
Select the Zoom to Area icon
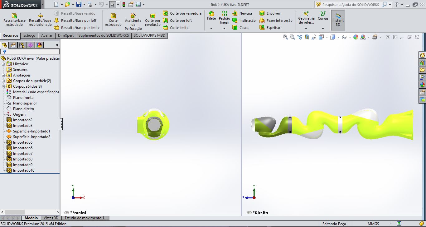[292, 37]
